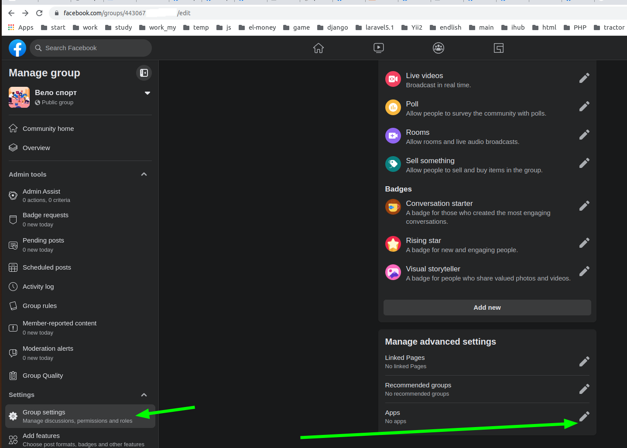Click the No linked Pages text

(x=406, y=366)
